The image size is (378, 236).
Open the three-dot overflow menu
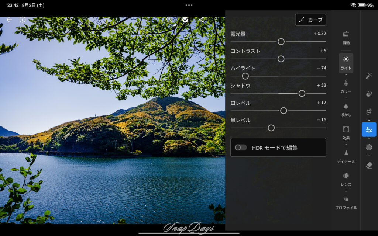216,19
